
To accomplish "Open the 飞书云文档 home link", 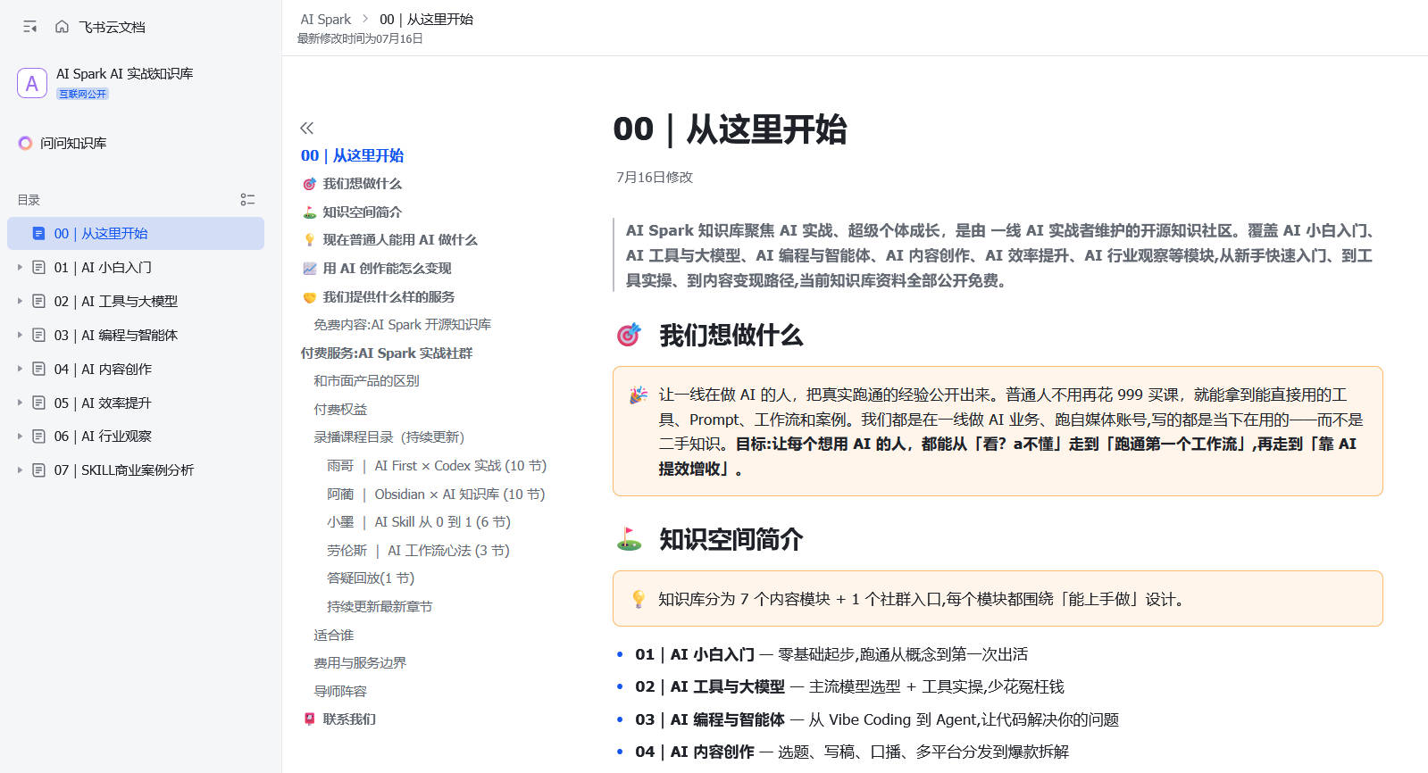I will click(x=112, y=27).
